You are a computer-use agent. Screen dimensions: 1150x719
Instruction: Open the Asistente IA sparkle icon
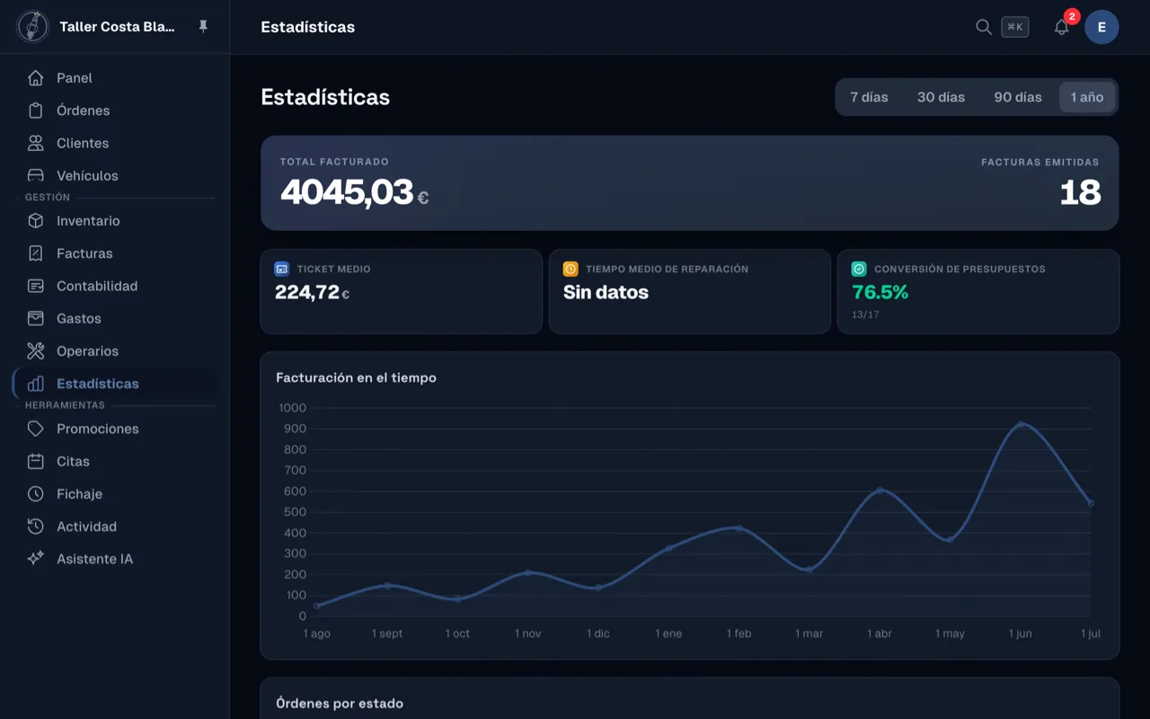[x=35, y=559]
